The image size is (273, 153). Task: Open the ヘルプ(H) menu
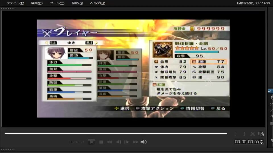[98, 3]
